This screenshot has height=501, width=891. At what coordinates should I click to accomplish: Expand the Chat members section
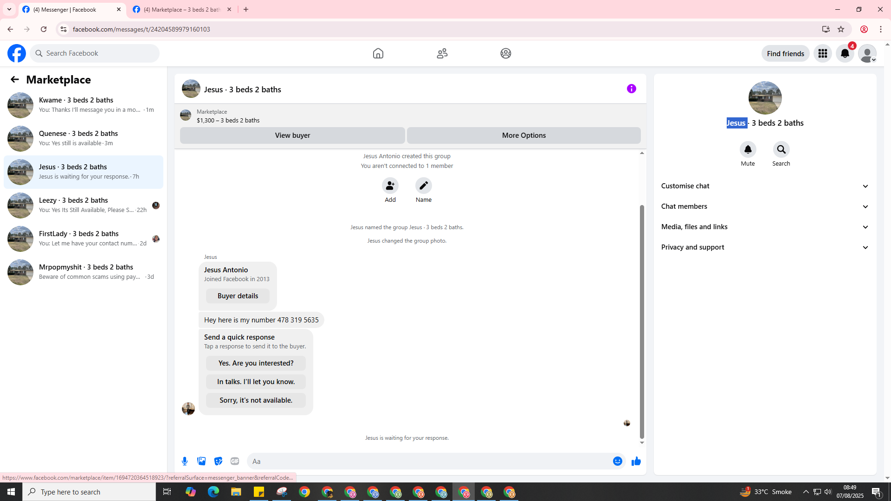(x=765, y=206)
